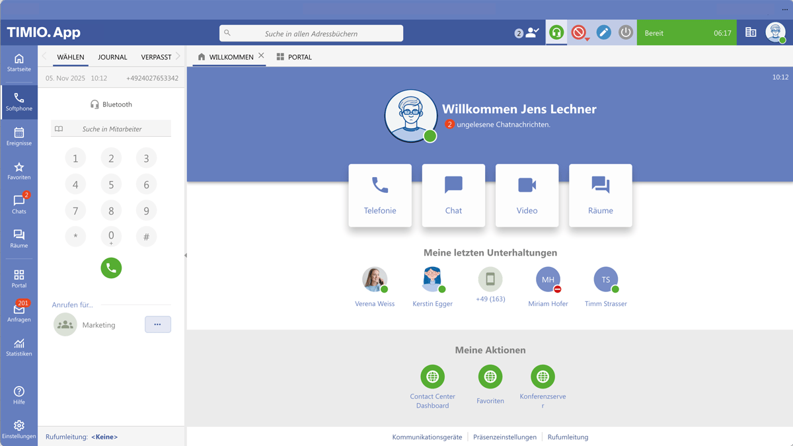This screenshot has height=446, width=793.
Task: Expand the do-not-disturb options arrow
Action: coord(588,38)
